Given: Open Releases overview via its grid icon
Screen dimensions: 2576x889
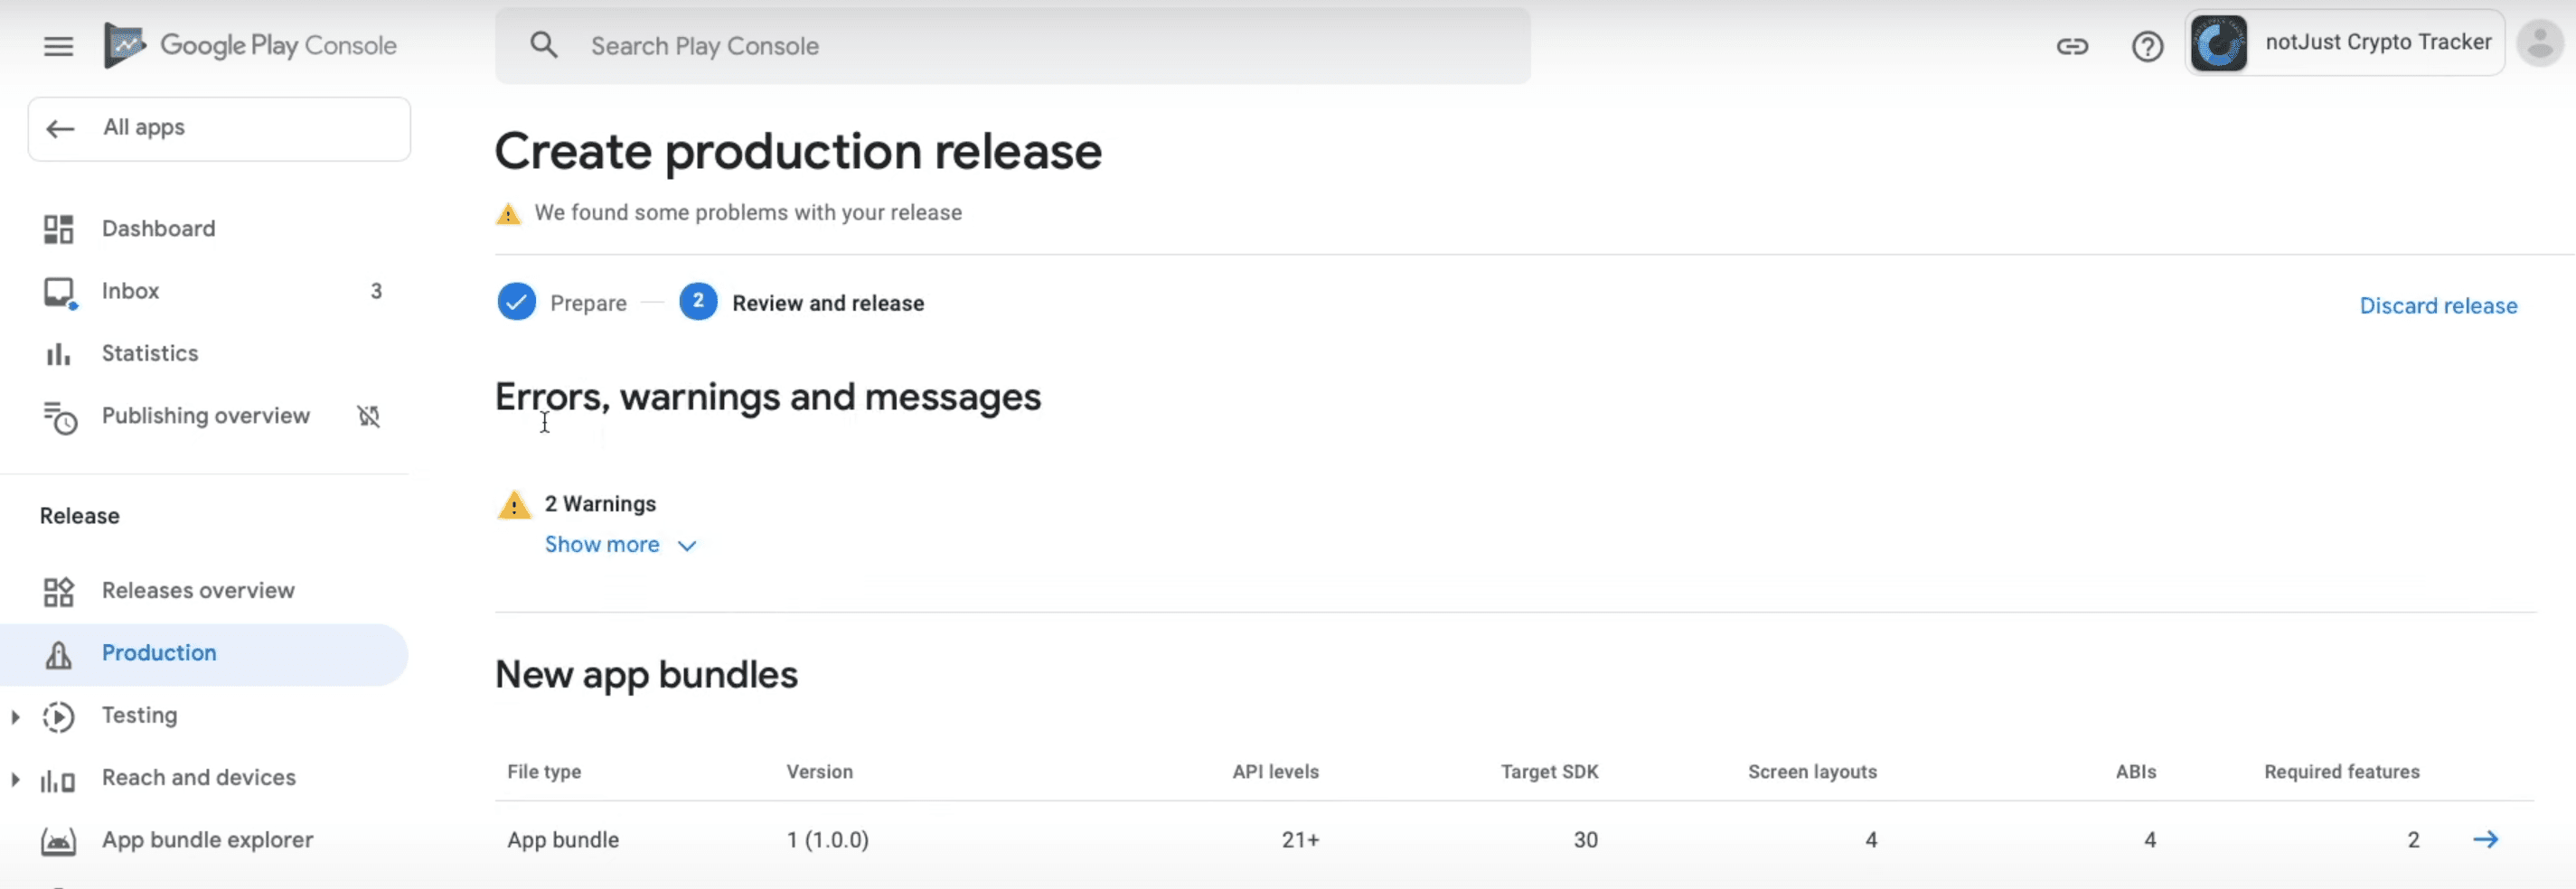Looking at the screenshot, I should click(58, 591).
